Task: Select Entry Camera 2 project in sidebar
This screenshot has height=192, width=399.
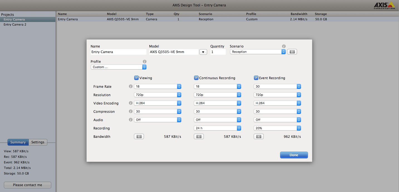Action: [28, 24]
